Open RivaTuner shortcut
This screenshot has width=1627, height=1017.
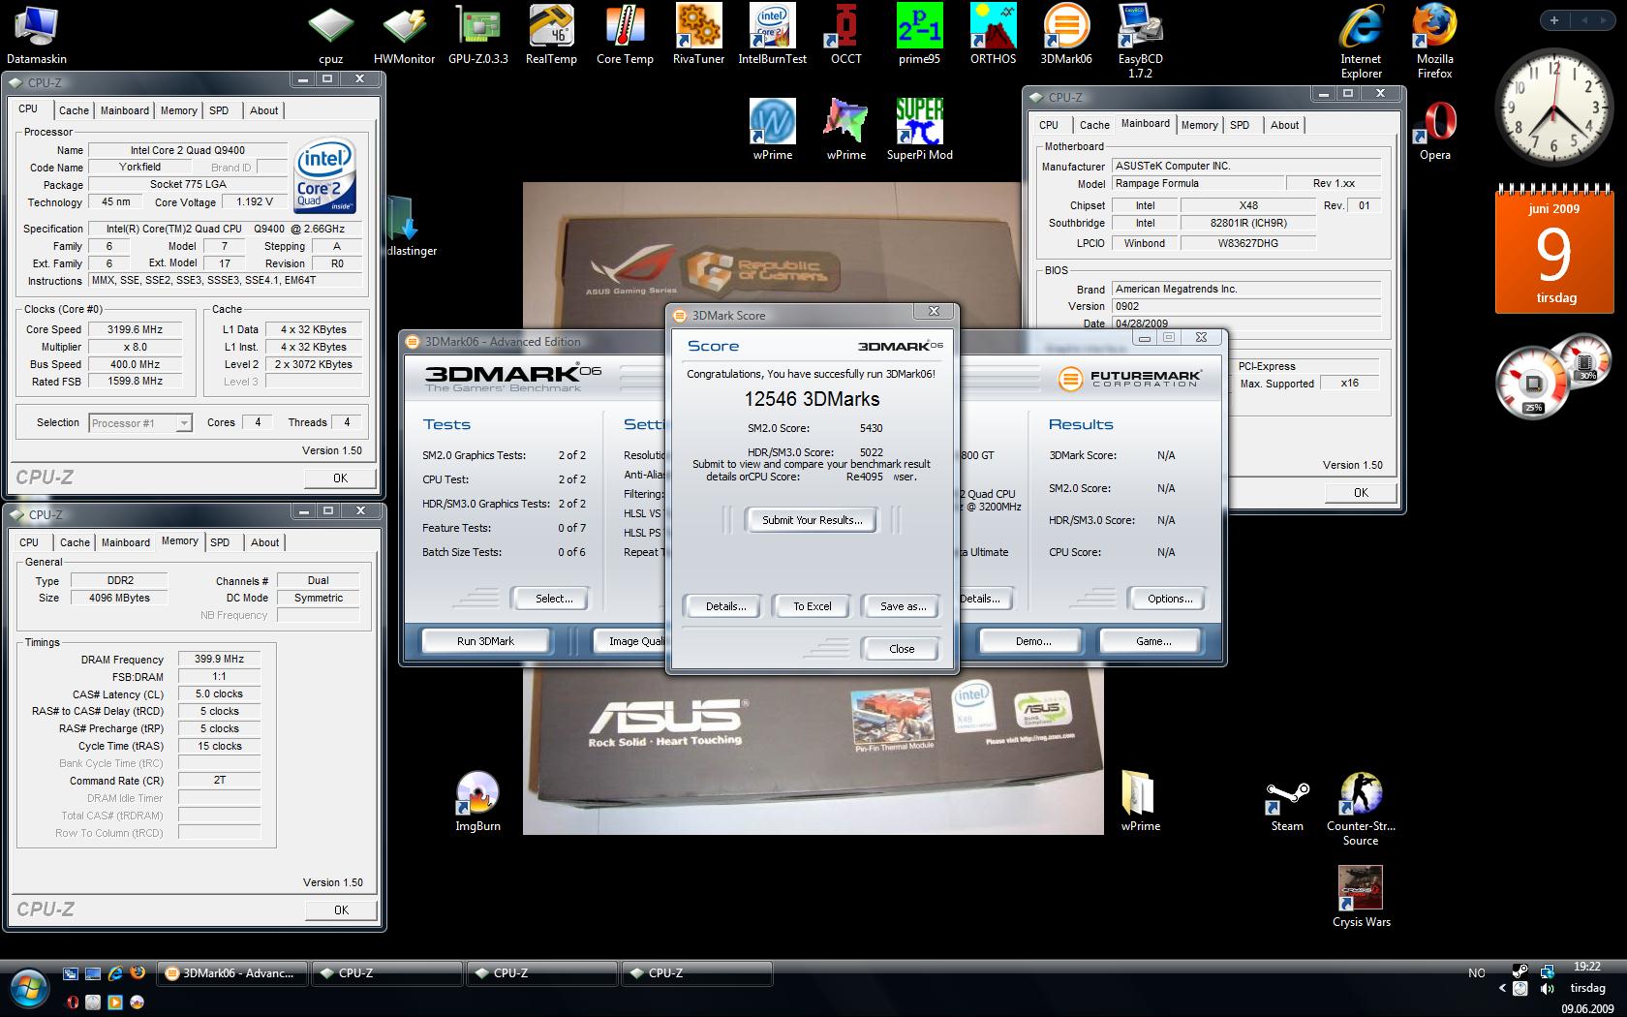click(698, 36)
